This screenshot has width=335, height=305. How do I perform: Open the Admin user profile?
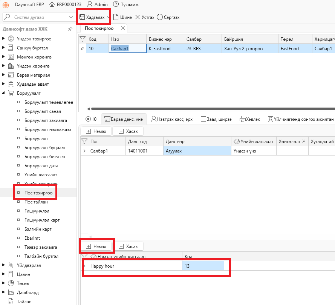click(x=98, y=4)
